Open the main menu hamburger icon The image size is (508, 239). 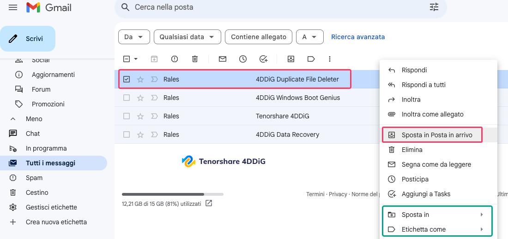13,7
